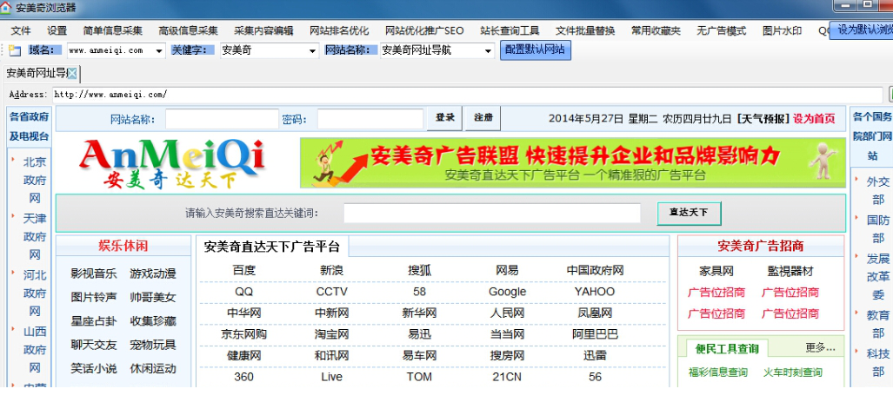
Task: Open the YAHOO link
Action: tap(595, 292)
